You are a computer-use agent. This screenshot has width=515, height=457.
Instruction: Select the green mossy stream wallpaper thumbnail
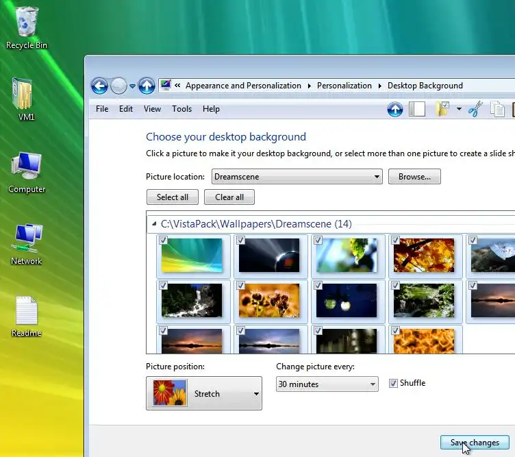pos(424,301)
